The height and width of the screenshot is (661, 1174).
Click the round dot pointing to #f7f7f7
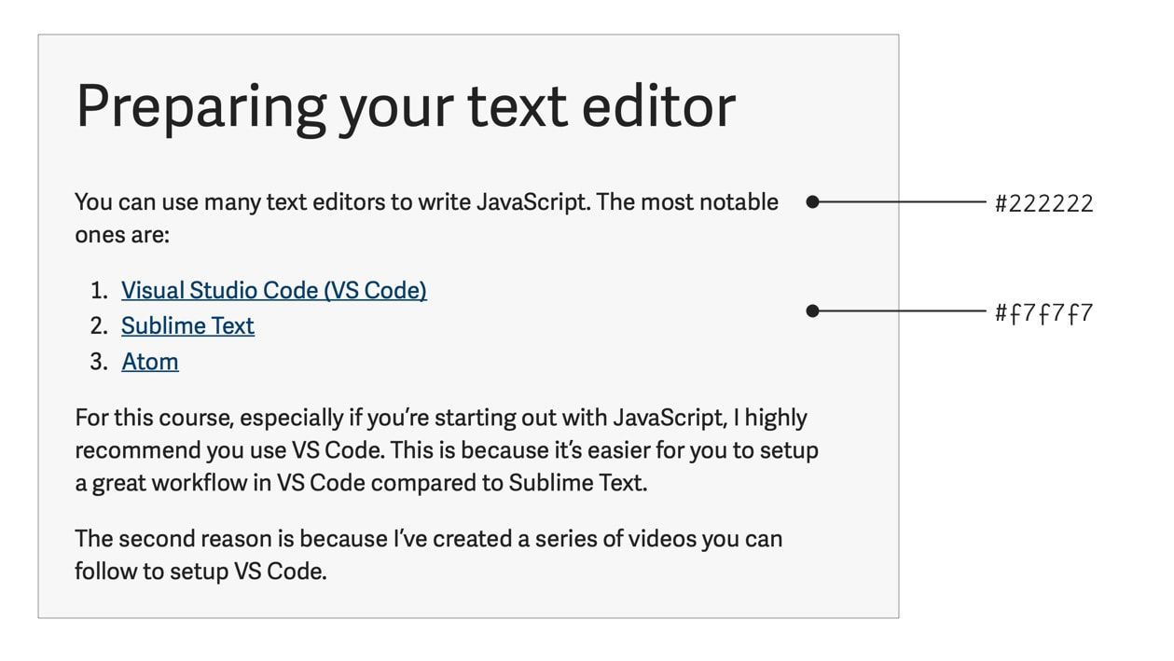point(812,311)
